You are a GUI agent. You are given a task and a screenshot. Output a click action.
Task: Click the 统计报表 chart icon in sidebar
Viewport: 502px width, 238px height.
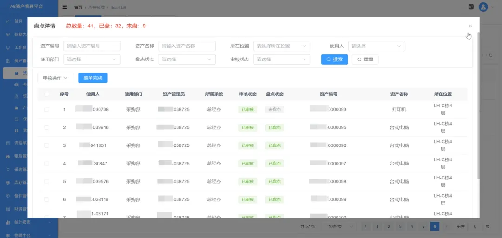coord(8,222)
